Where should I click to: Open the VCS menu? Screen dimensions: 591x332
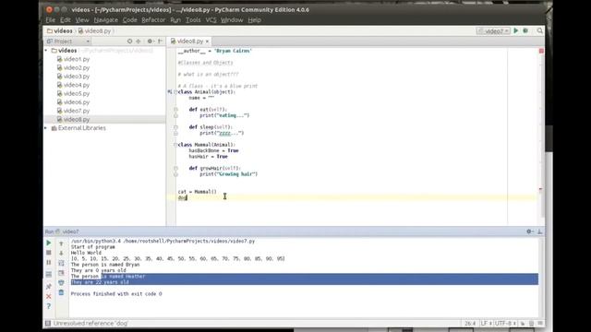(x=211, y=20)
